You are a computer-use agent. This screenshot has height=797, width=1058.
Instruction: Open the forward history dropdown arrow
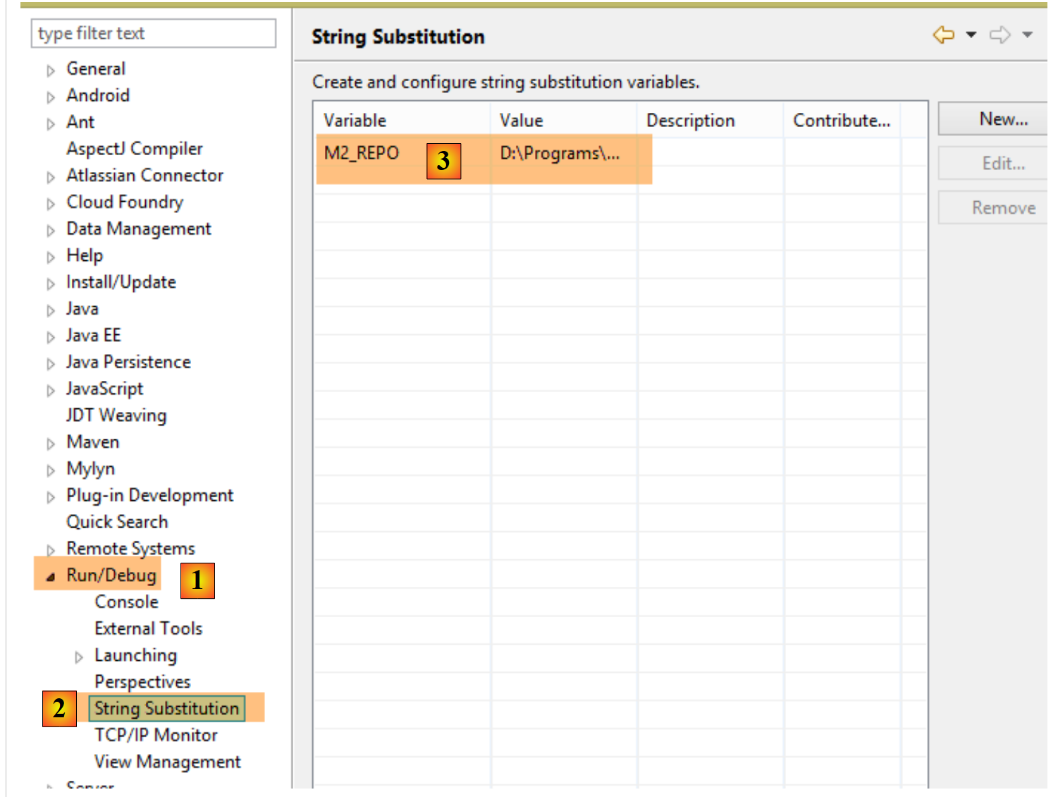(x=1028, y=35)
